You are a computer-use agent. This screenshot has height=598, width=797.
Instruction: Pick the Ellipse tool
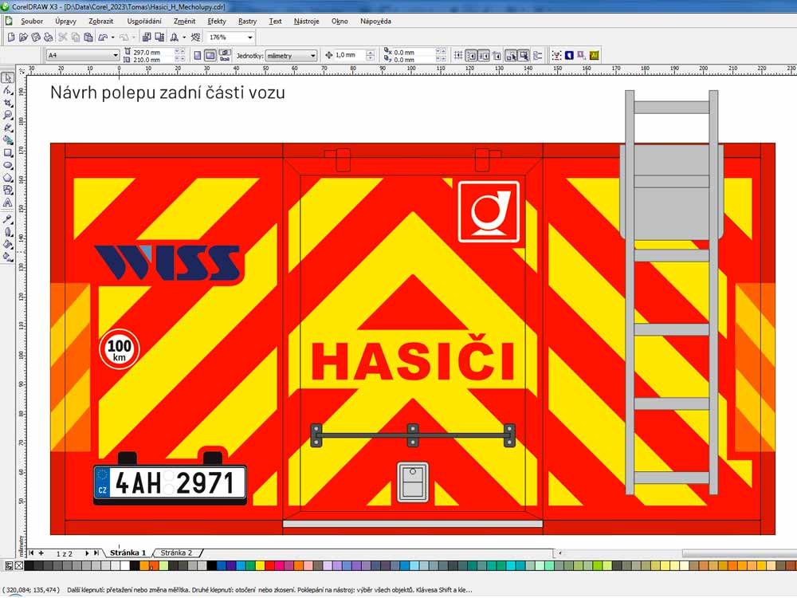click(x=7, y=165)
